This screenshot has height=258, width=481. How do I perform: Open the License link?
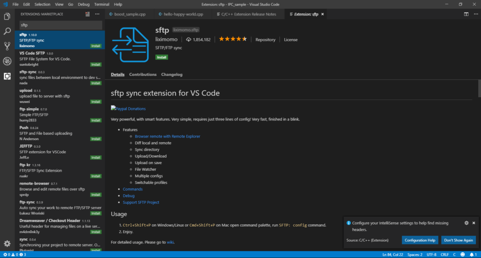290,39
